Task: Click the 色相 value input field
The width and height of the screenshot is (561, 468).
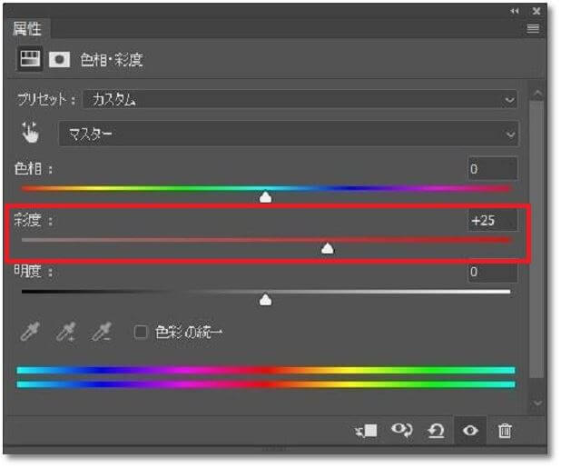Action: pyautogui.click(x=493, y=169)
